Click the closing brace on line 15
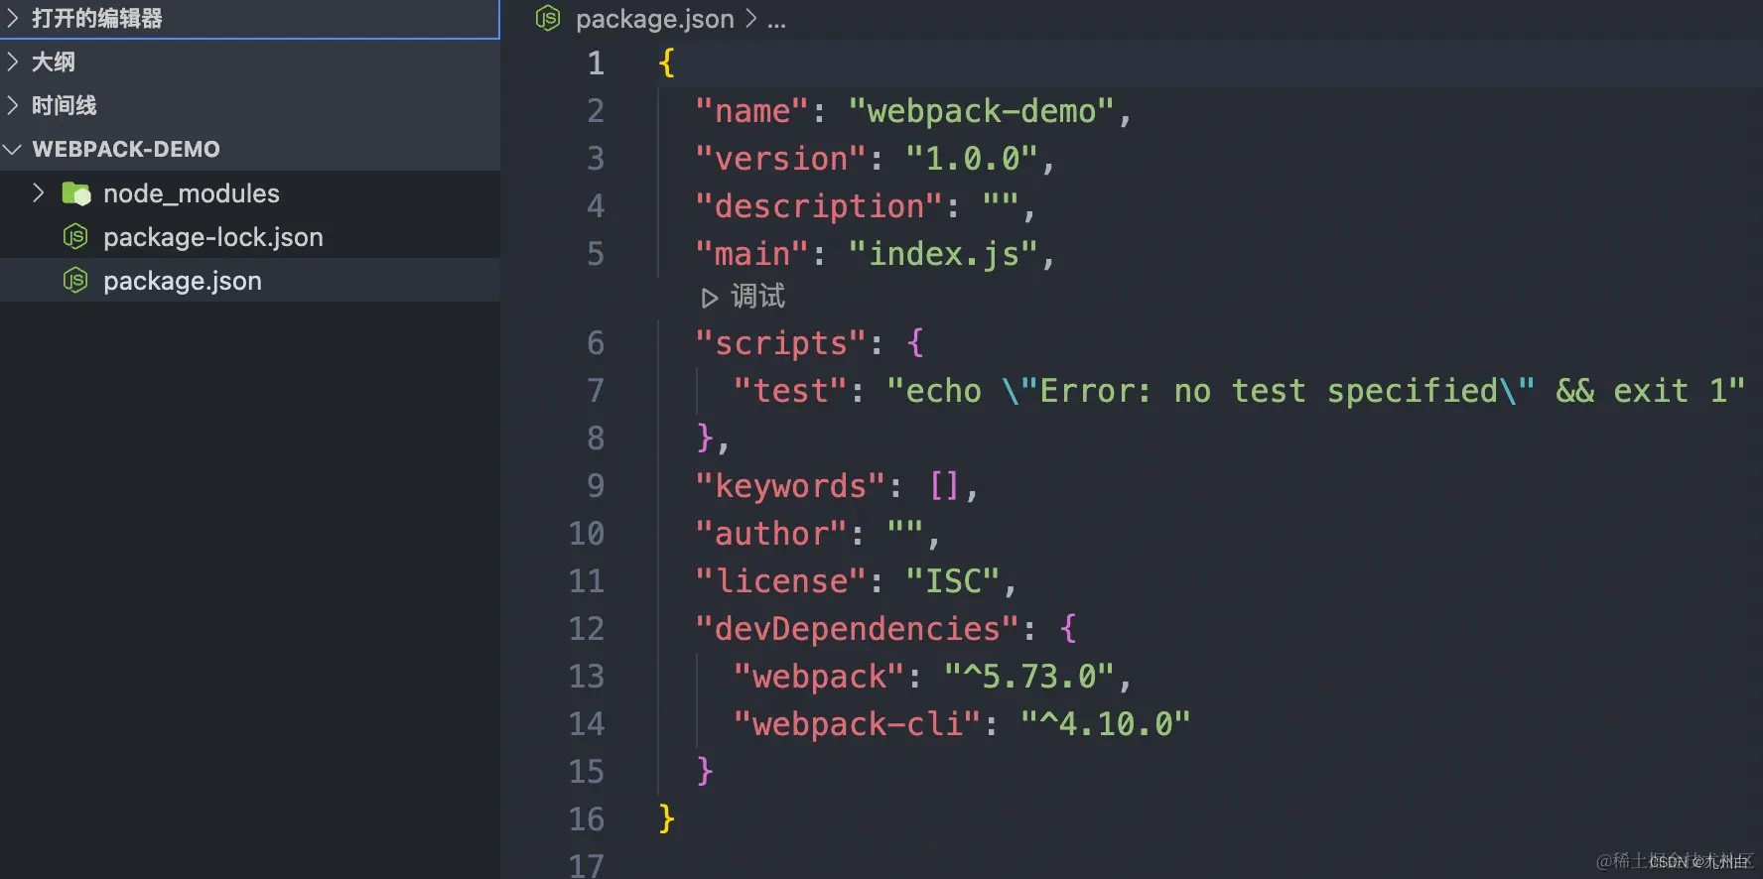 coord(705,772)
